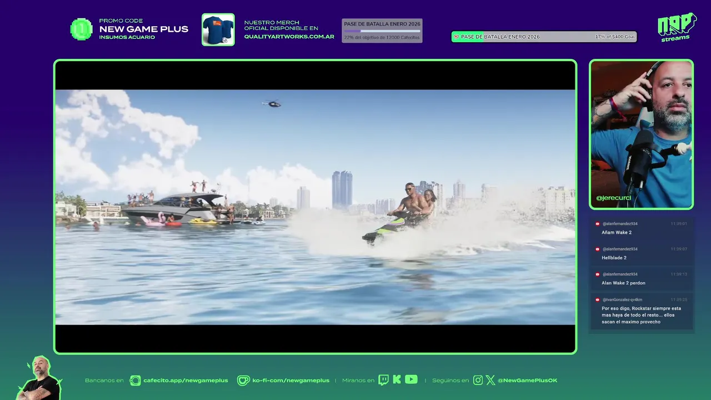Click the ko-fi.com/newgameplus link
The width and height of the screenshot is (711, 400).
291,381
